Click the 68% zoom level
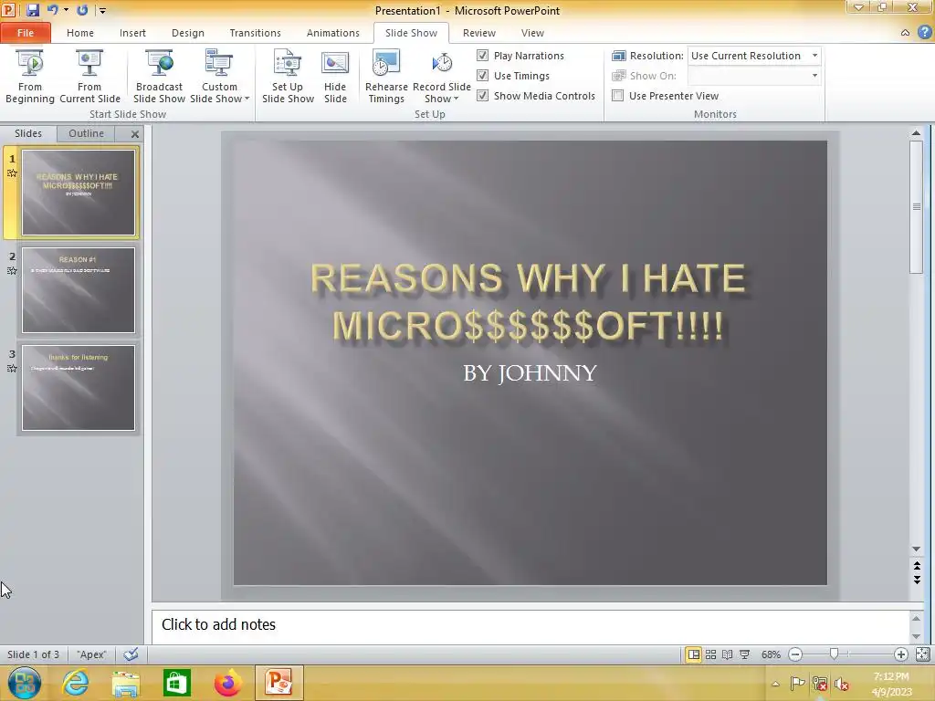Image resolution: width=935 pixels, height=701 pixels. tap(771, 654)
